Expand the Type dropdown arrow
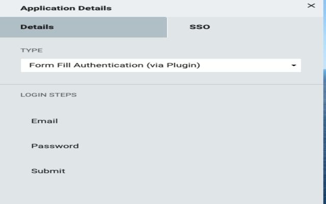 point(293,66)
